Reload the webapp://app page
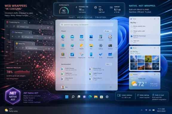Screen dimensions: 172x114 (14, 26)
